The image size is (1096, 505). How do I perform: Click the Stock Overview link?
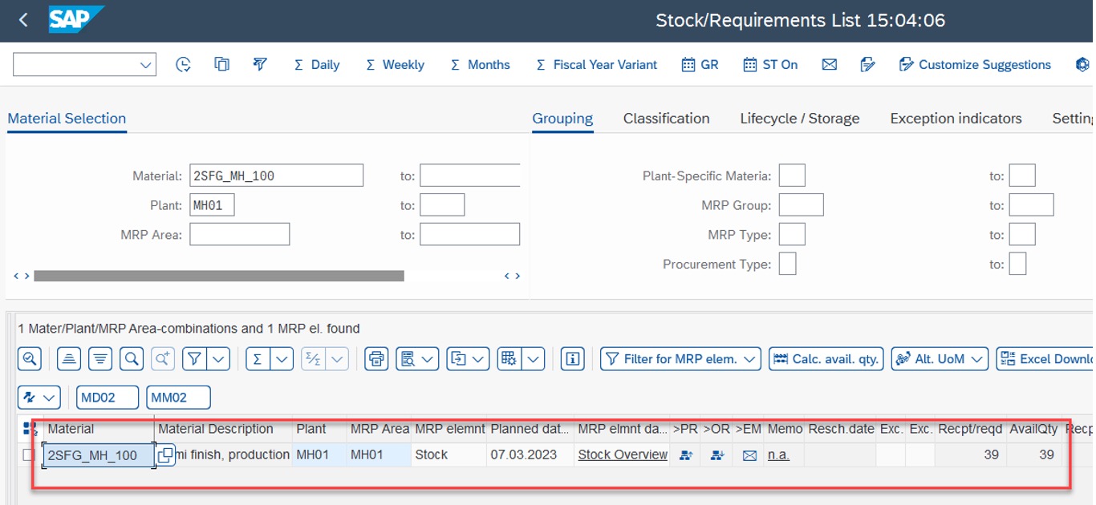622,454
